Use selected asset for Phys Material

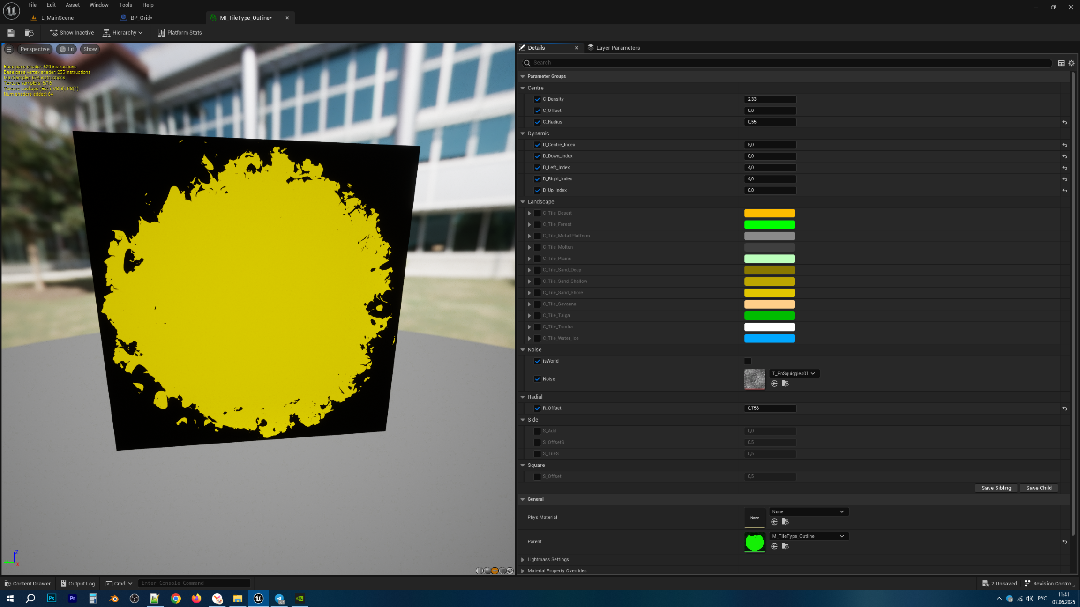pyautogui.click(x=774, y=522)
